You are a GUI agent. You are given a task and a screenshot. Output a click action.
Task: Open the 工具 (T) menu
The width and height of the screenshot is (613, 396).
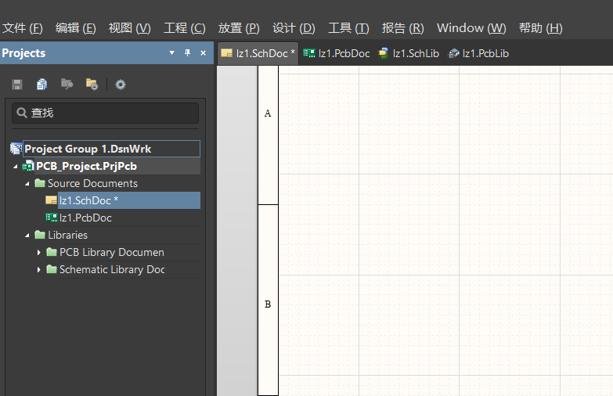coord(348,28)
